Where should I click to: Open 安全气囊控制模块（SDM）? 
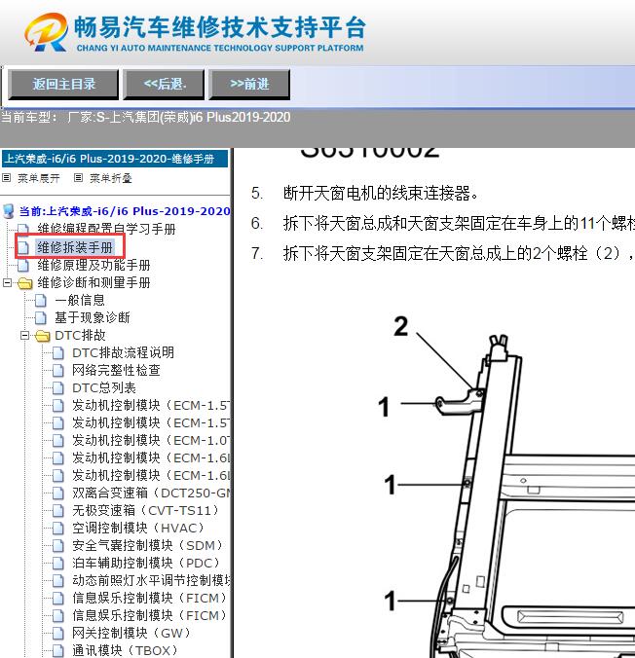[x=147, y=545]
